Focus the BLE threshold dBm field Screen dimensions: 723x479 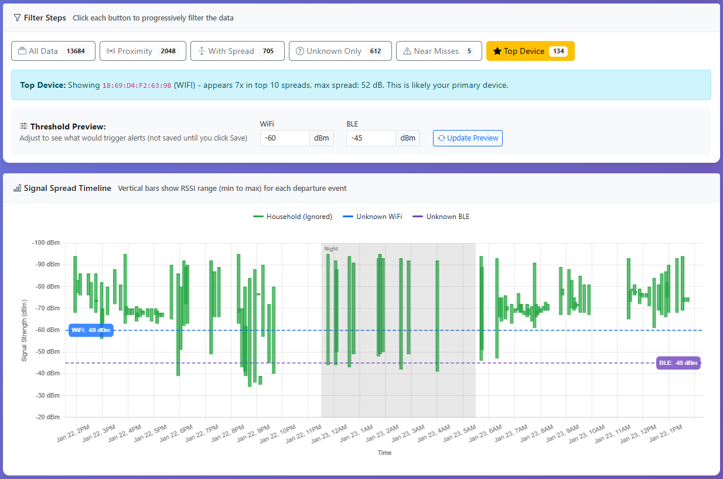(x=371, y=138)
